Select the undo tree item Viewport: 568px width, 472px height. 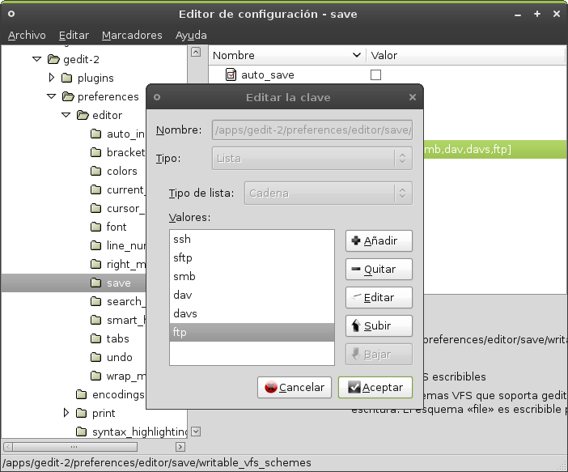click(119, 358)
